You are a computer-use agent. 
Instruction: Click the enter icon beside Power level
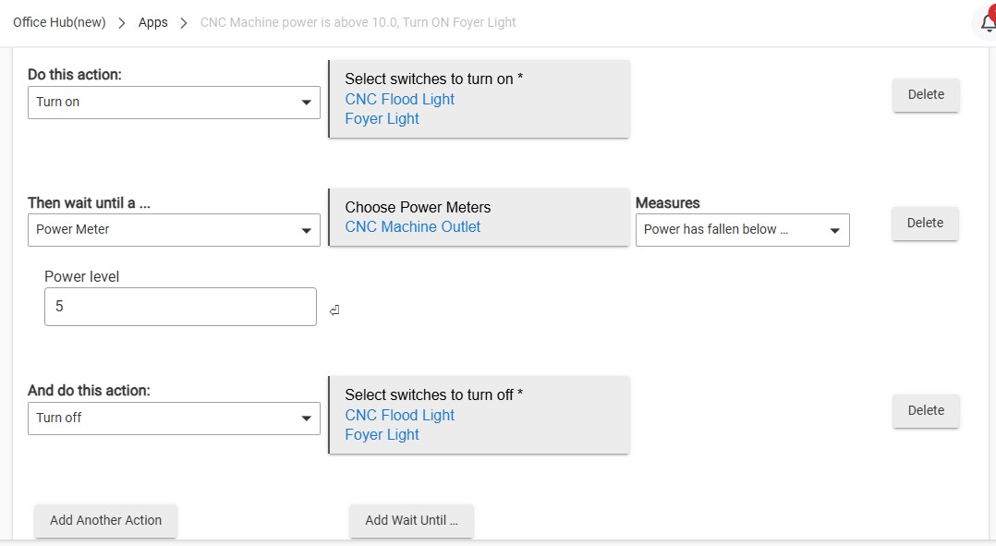pyautogui.click(x=334, y=310)
